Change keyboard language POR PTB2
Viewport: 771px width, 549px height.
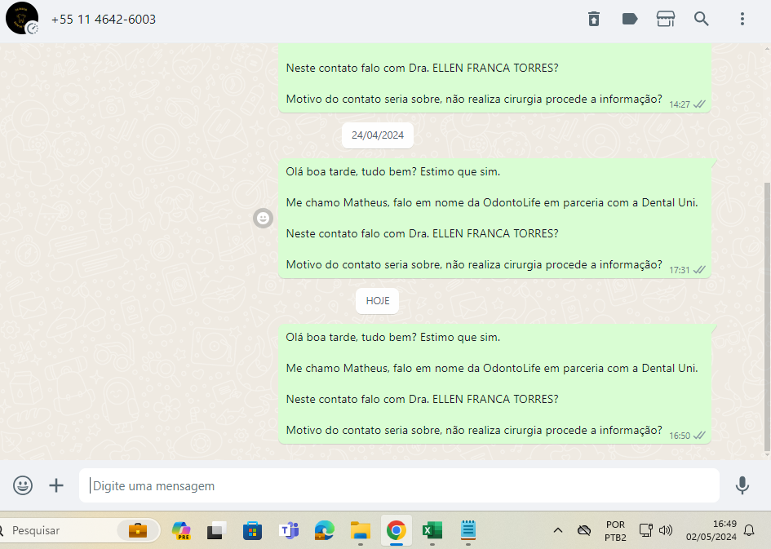(x=615, y=531)
